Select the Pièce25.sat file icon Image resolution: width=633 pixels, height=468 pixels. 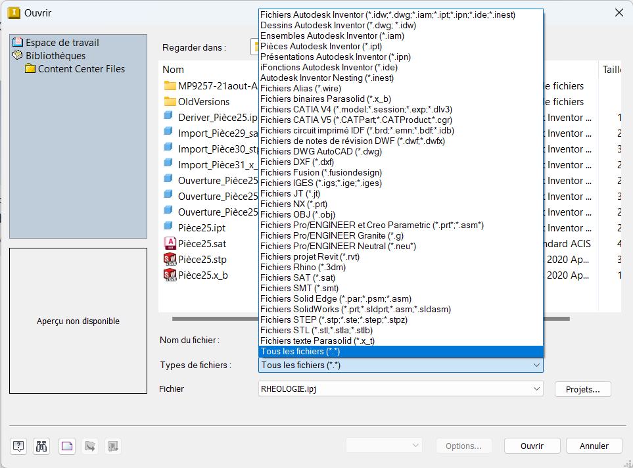(x=170, y=243)
